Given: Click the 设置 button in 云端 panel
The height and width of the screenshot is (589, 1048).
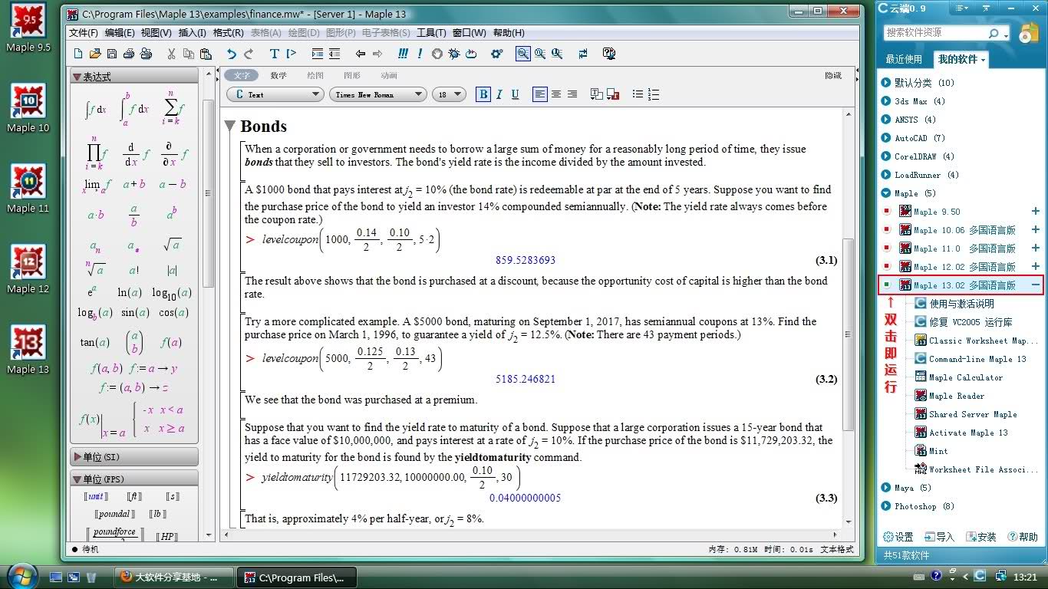Looking at the screenshot, I should coord(898,537).
